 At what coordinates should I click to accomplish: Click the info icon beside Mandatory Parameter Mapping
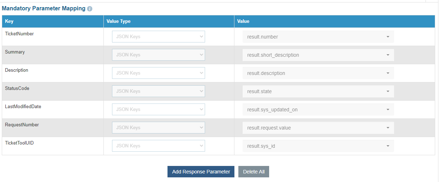89,9
